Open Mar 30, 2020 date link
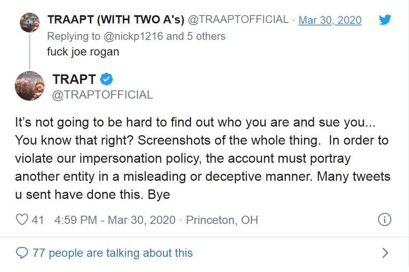The height and width of the screenshot is (272, 409). [330, 20]
